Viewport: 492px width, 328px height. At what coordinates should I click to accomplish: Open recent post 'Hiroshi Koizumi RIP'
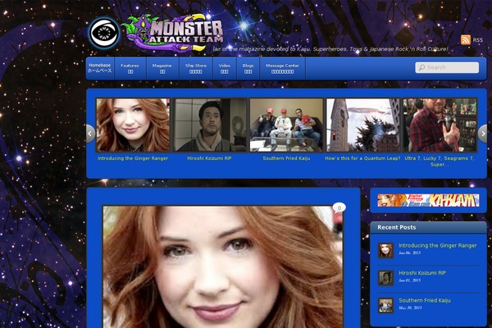[x=422, y=273]
